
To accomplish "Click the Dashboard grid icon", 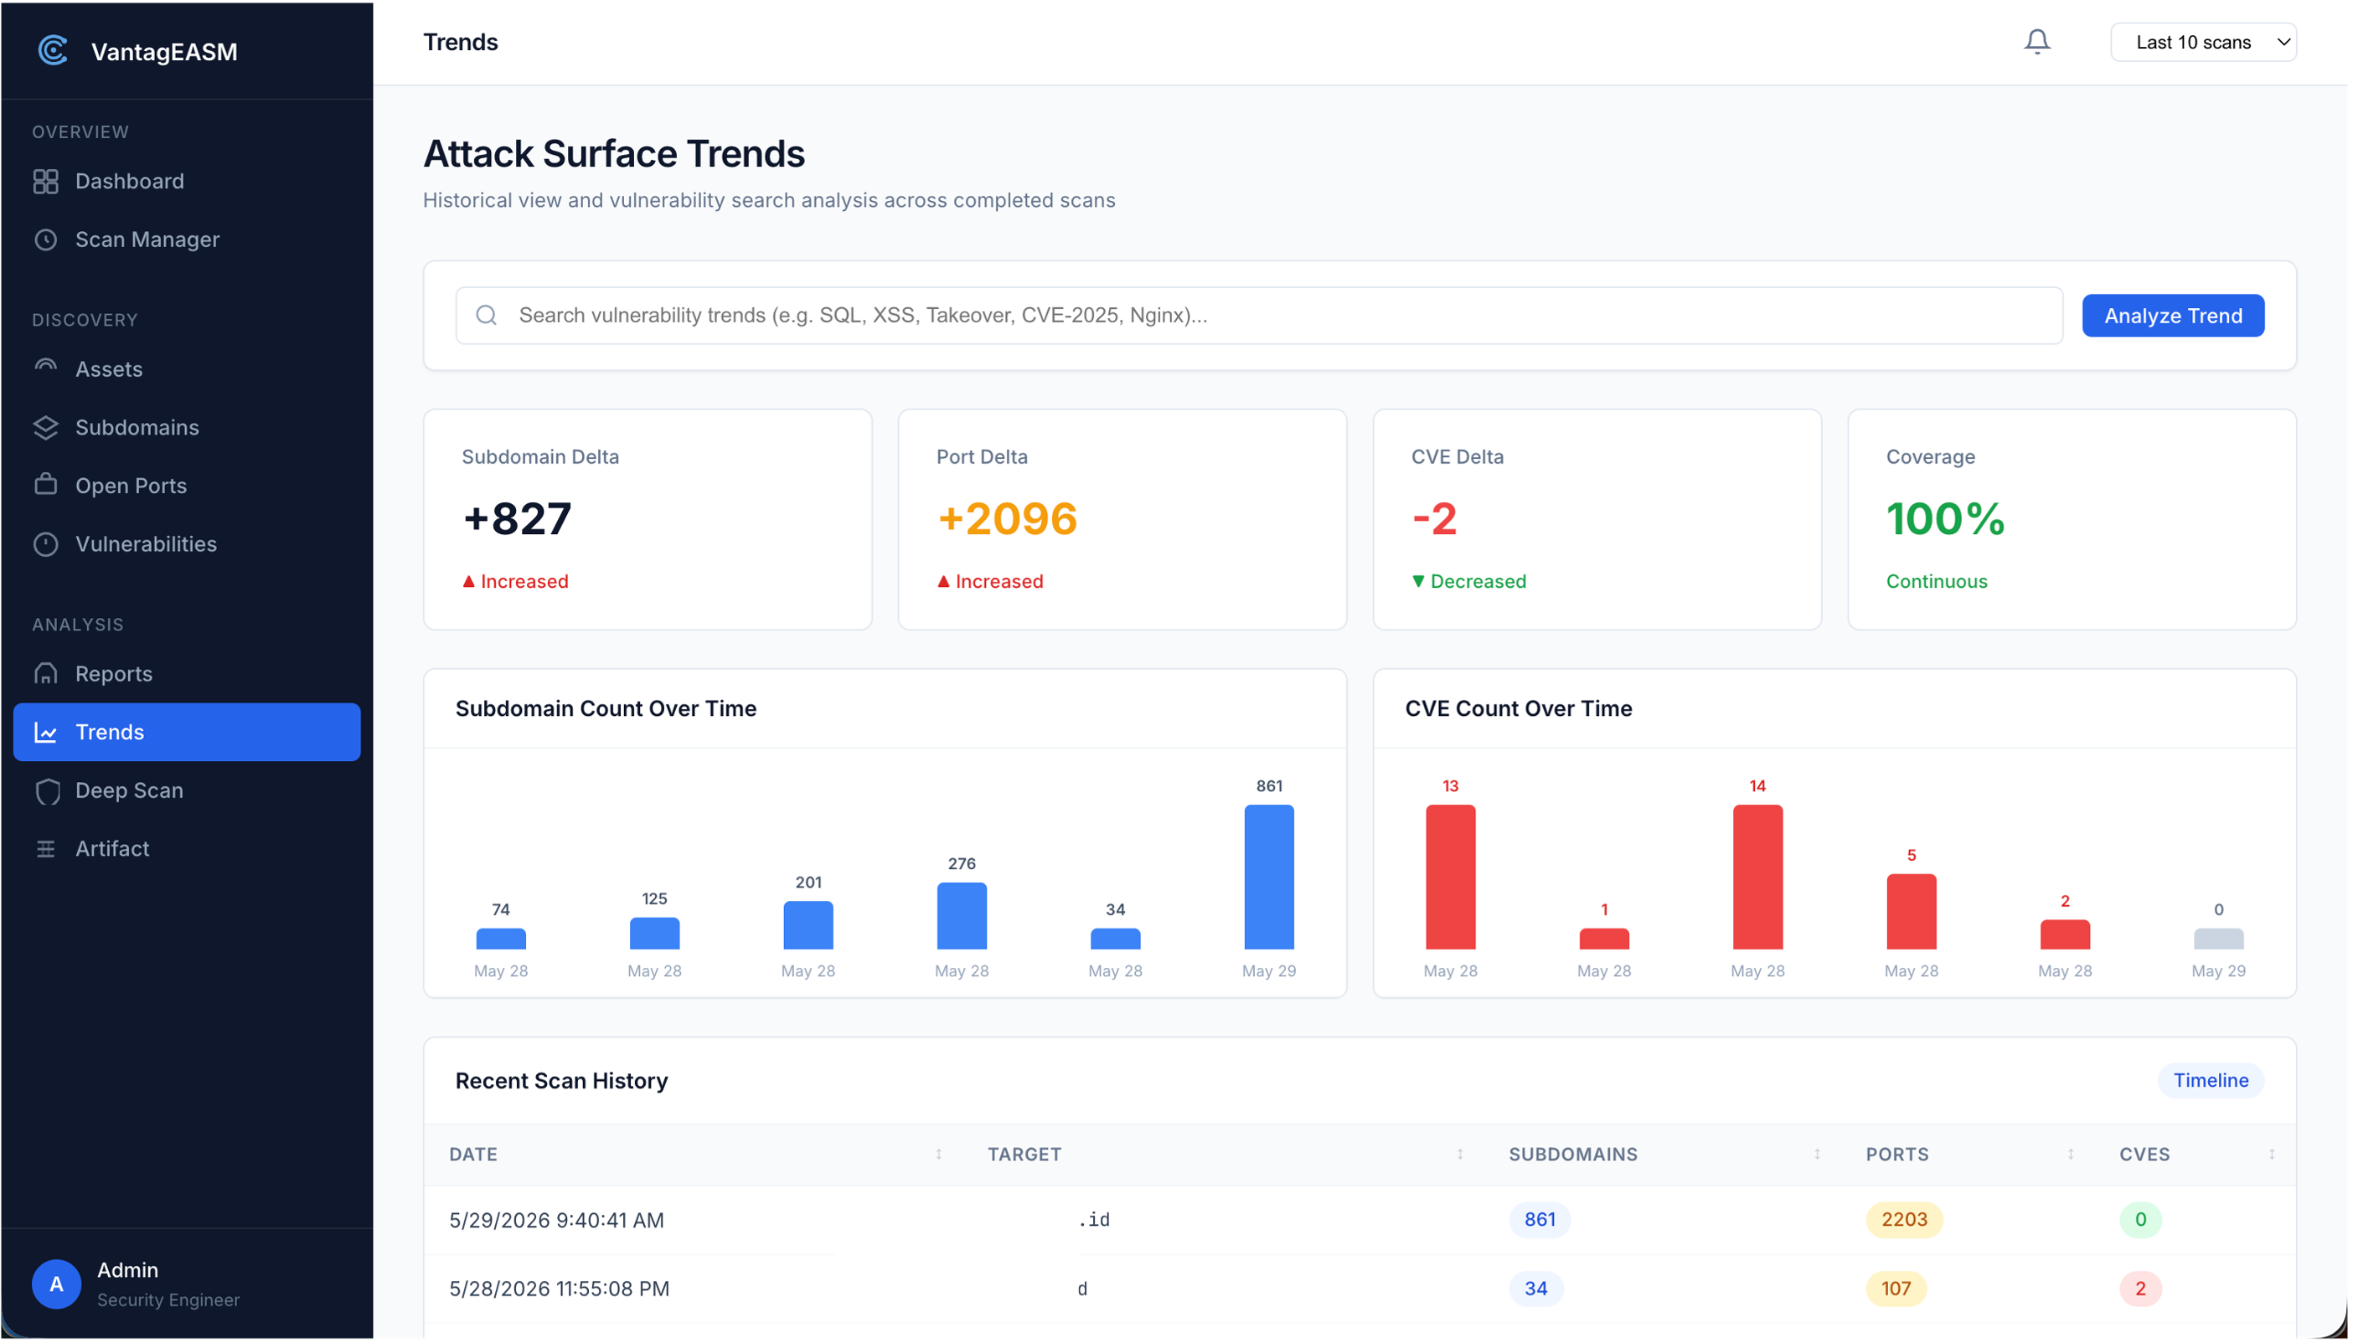I will [x=45, y=182].
